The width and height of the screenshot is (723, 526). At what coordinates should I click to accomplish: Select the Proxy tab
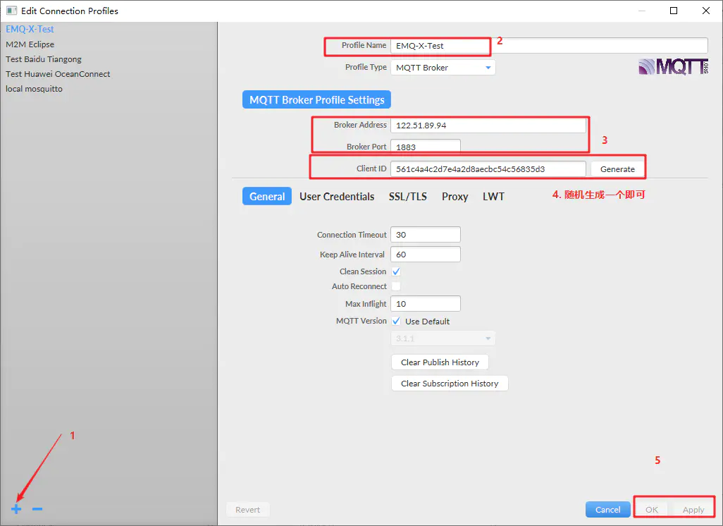[455, 197]
